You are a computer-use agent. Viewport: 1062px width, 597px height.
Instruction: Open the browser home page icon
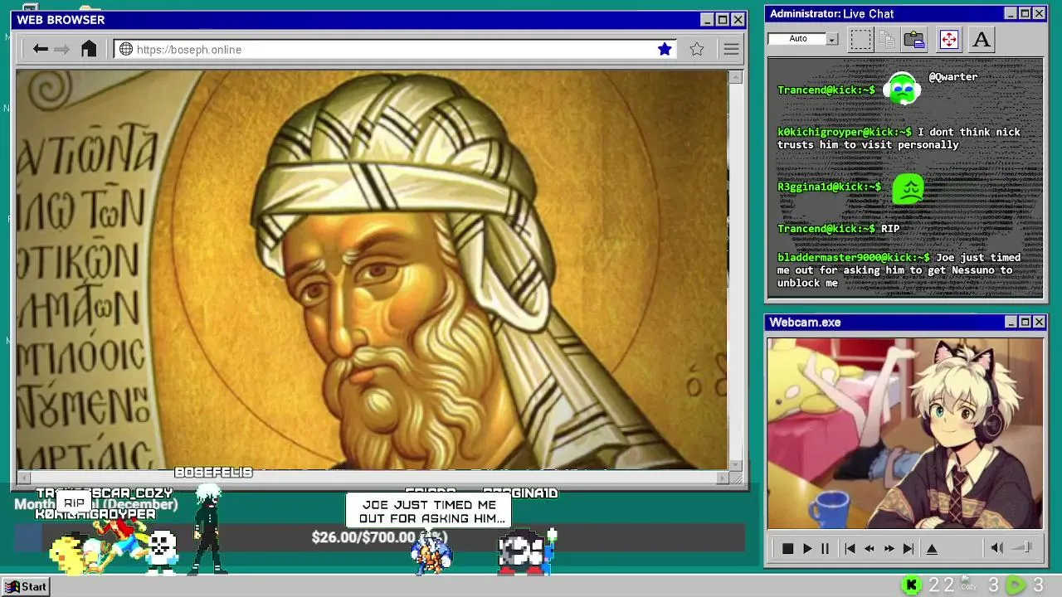coord(89,49)
